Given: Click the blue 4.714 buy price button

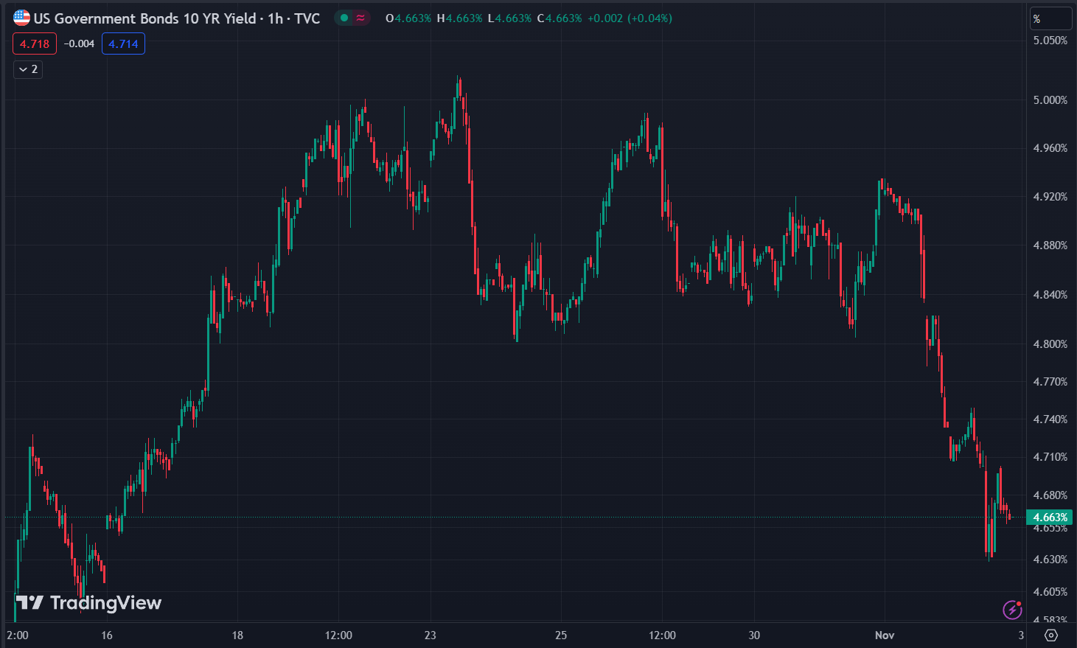Looking at the screenshot, I should 123,44.
